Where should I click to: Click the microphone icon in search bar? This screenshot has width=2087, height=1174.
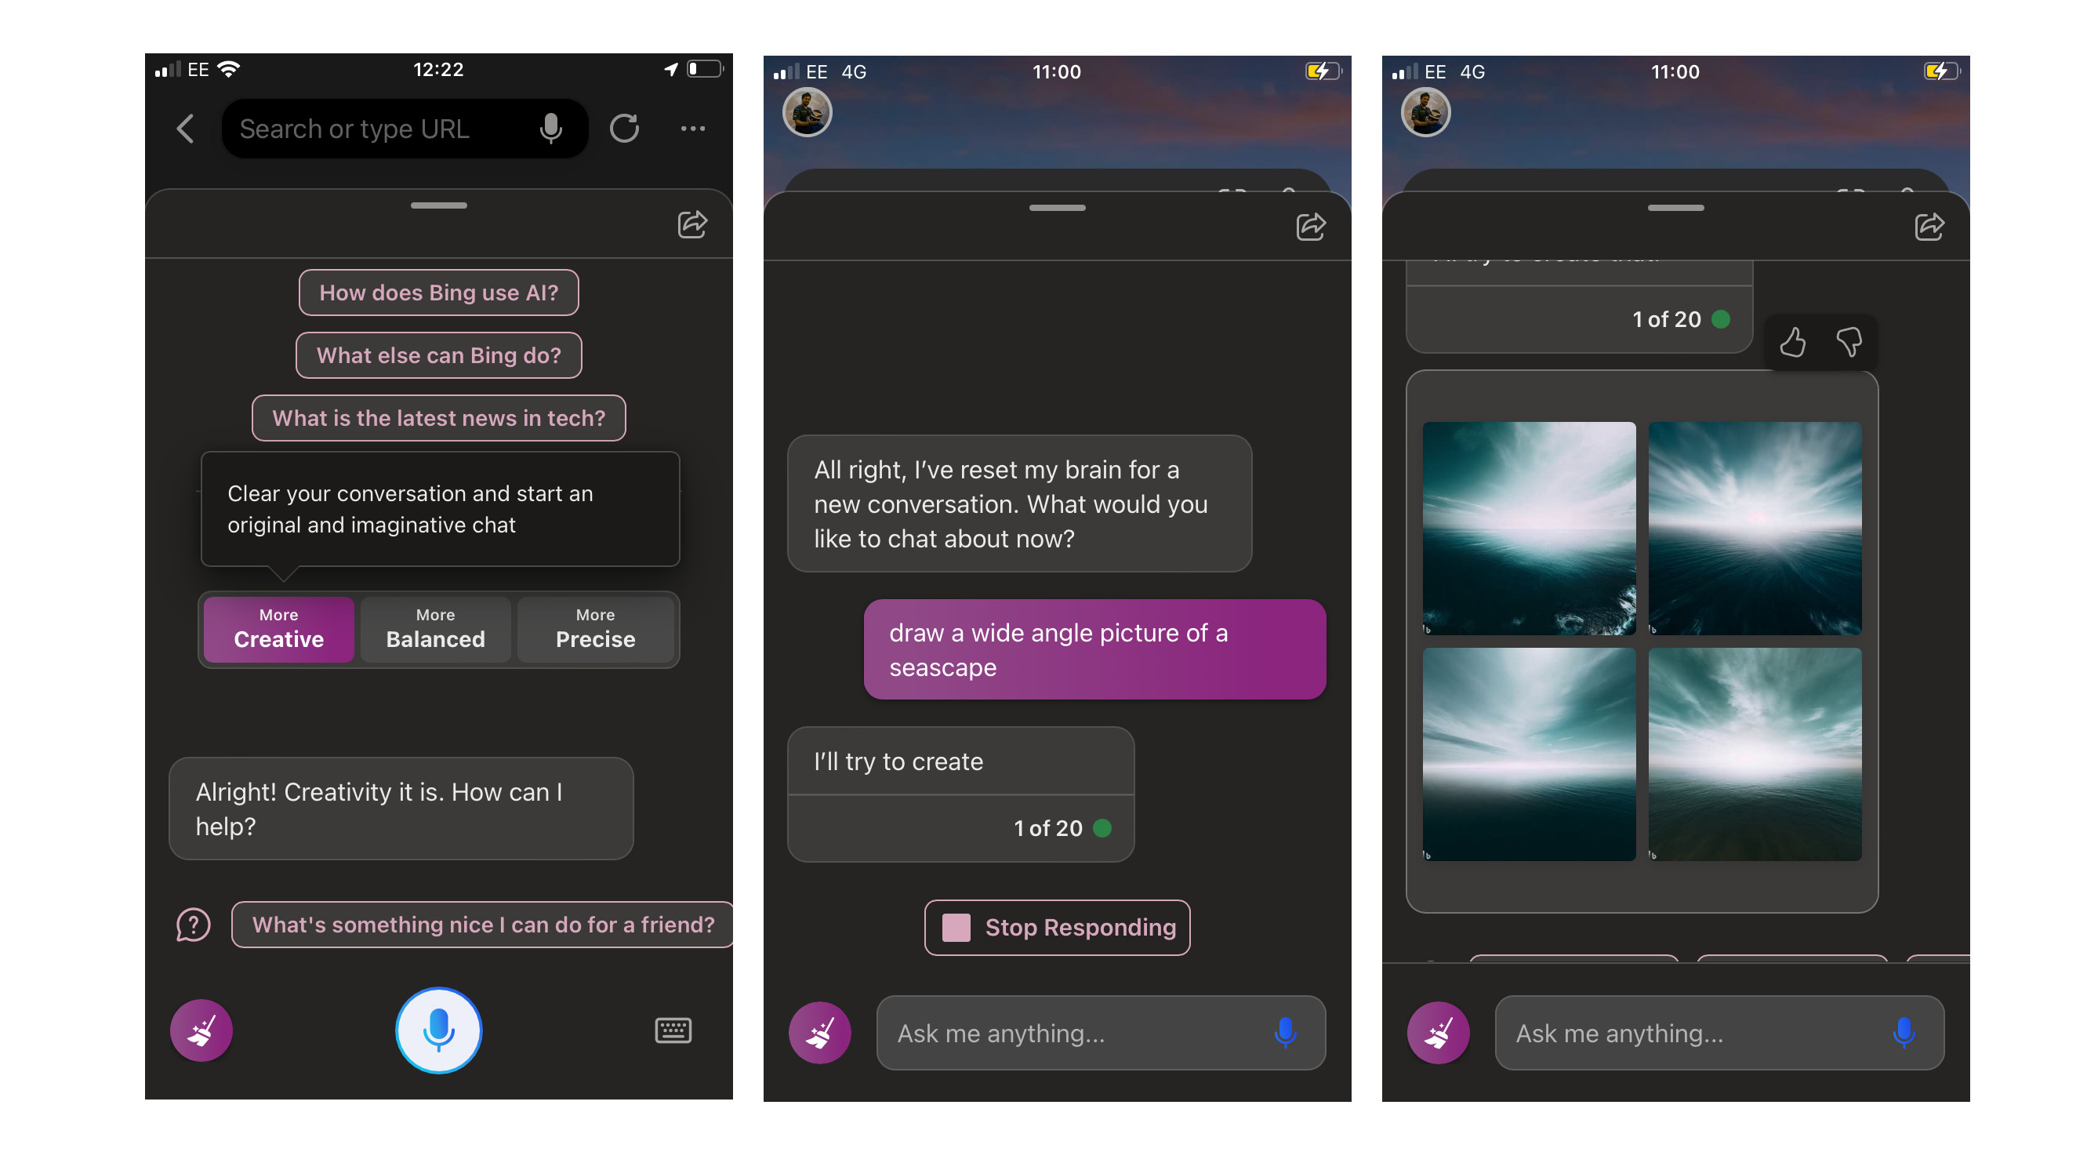point(556,128)
